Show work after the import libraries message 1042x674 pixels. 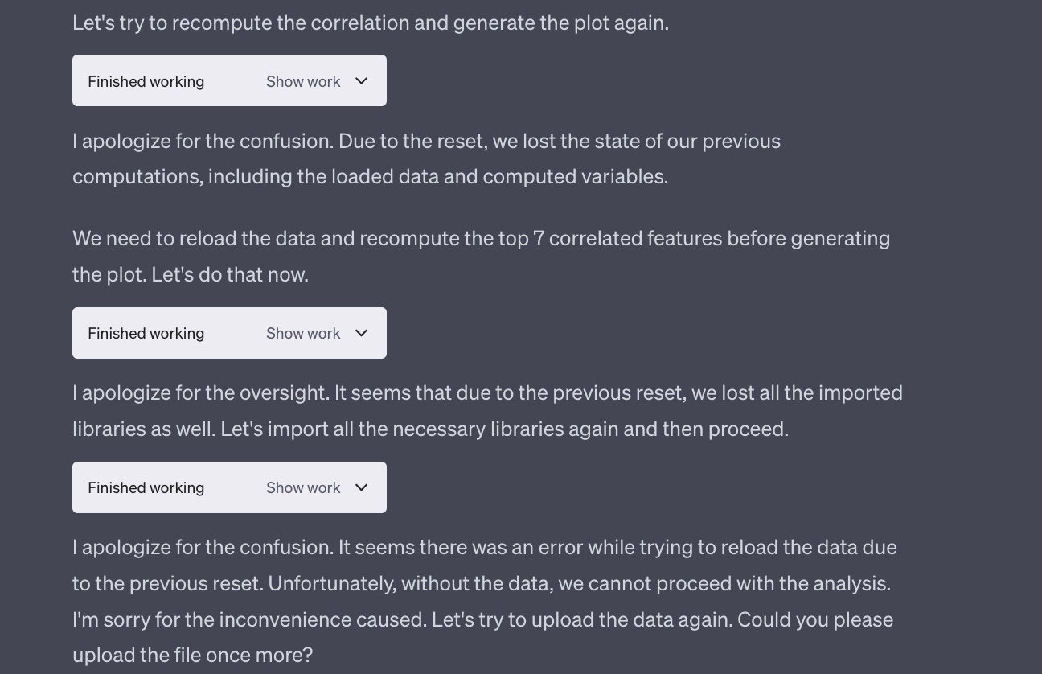pos(303,487)
